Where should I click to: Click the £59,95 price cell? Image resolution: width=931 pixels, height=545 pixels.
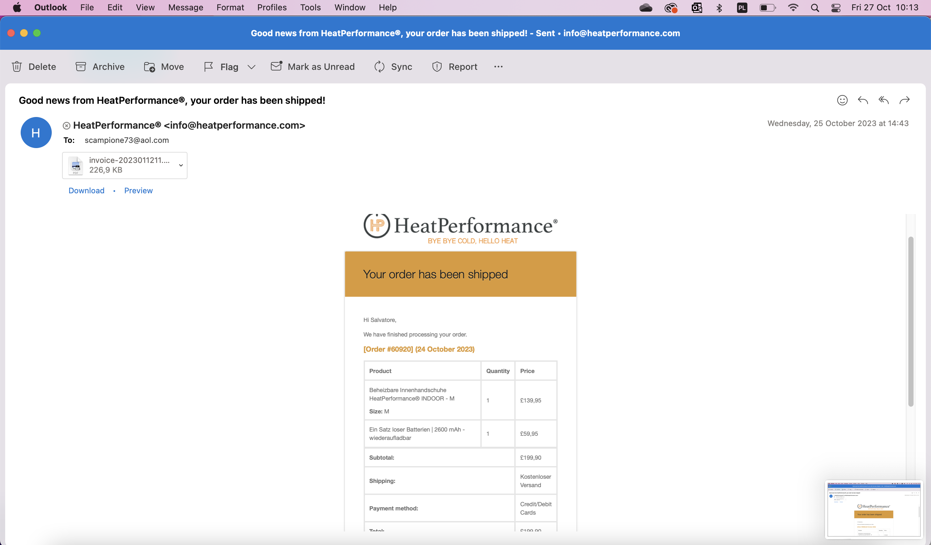tap(536, 433)
